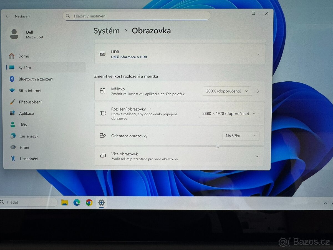Viewport: 333px width, 250px height.
Task: Click Systém in the breadcrumb title
Action: click(107, 31)
